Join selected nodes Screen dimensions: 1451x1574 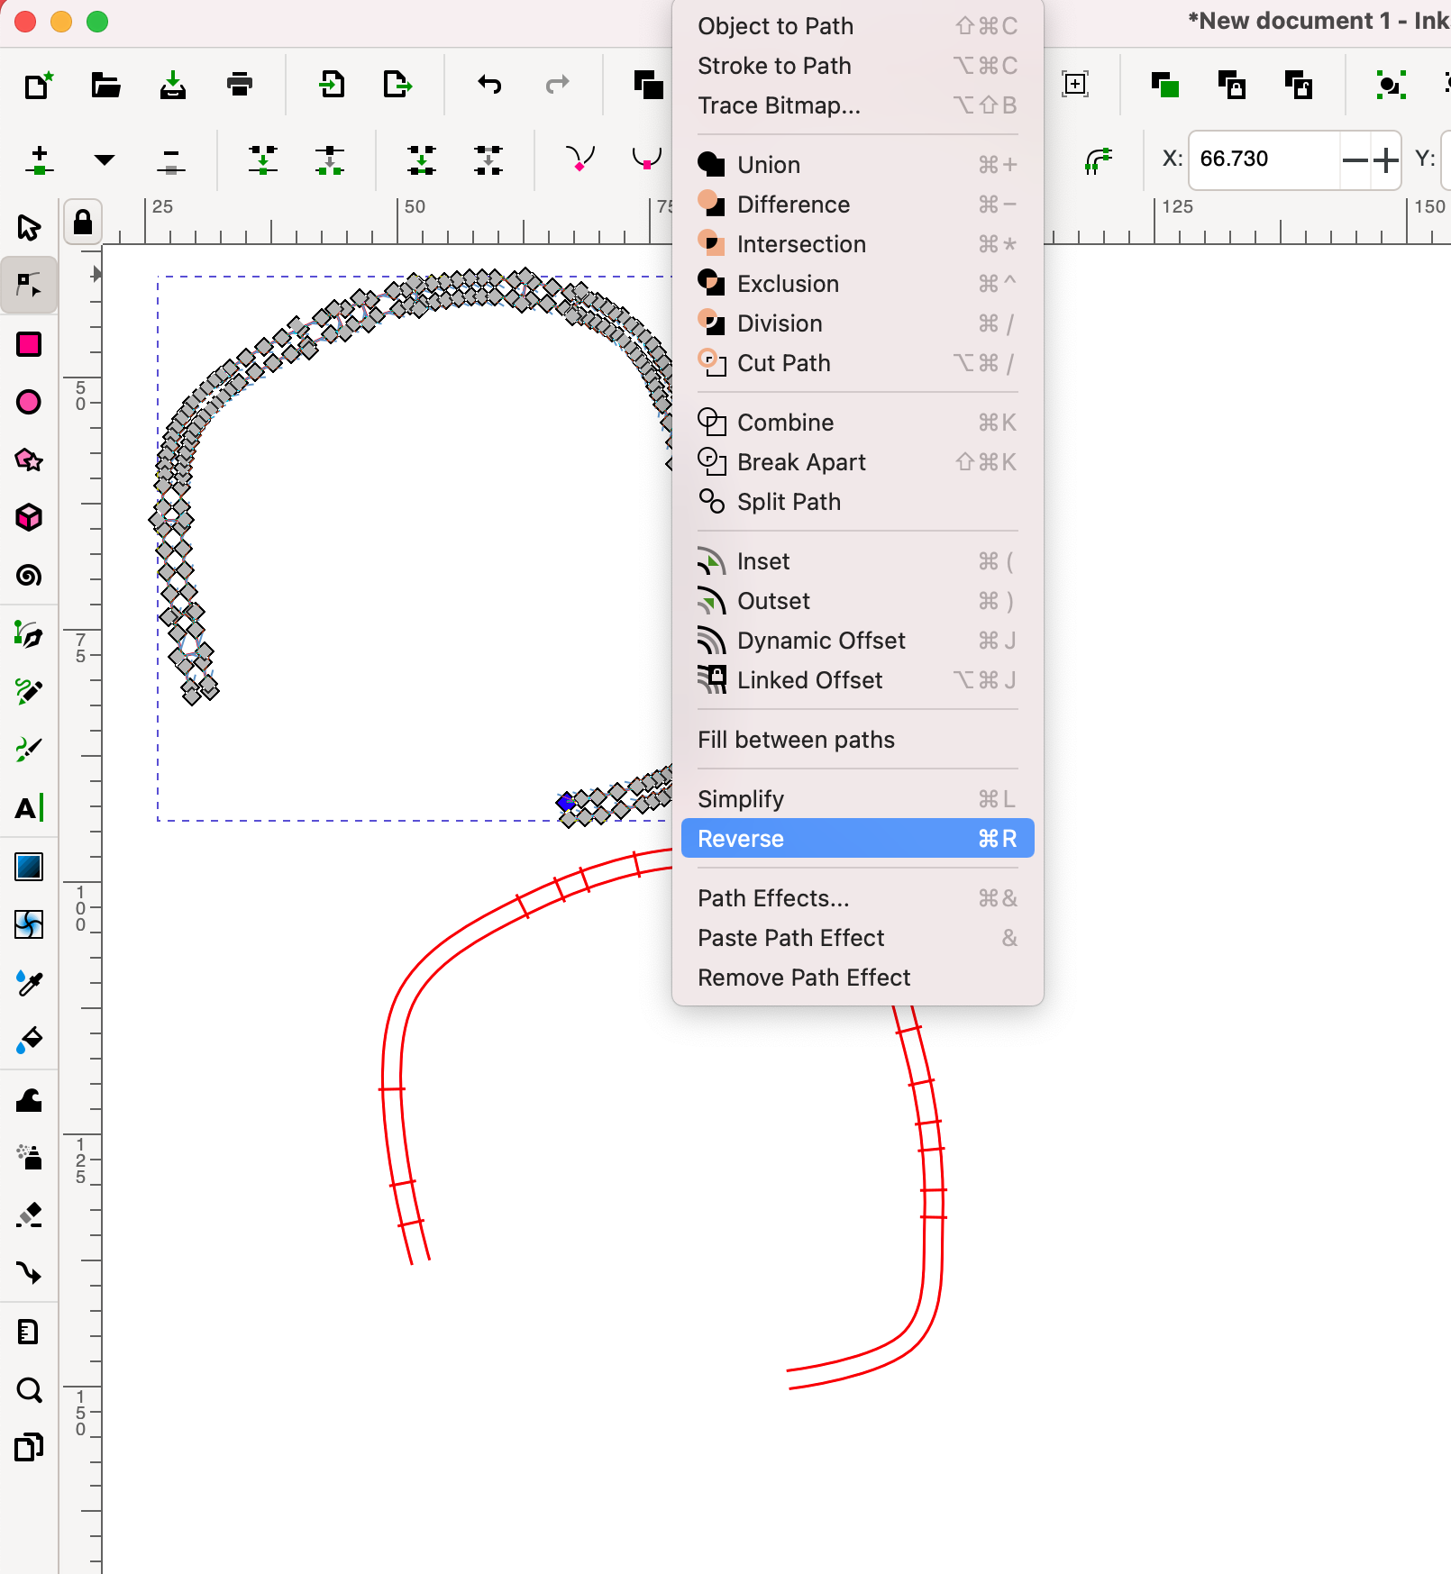[x=263, y=160]
